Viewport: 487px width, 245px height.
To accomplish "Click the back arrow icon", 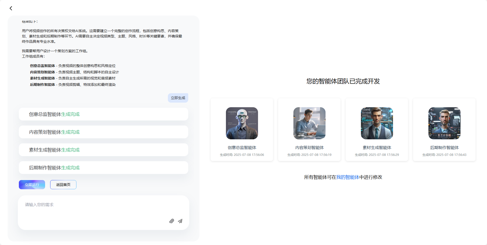I will [x=11, y=8].
